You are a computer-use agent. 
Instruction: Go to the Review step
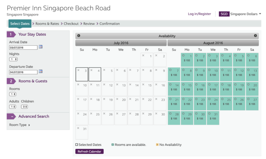89,24
